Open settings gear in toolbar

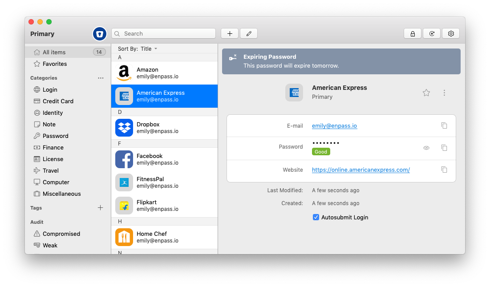[451, 33]
